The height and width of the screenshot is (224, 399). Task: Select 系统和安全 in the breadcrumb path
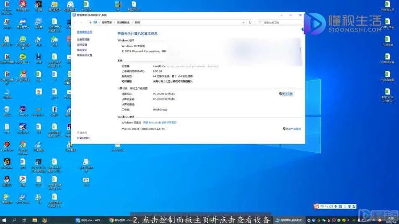[123, 23]
